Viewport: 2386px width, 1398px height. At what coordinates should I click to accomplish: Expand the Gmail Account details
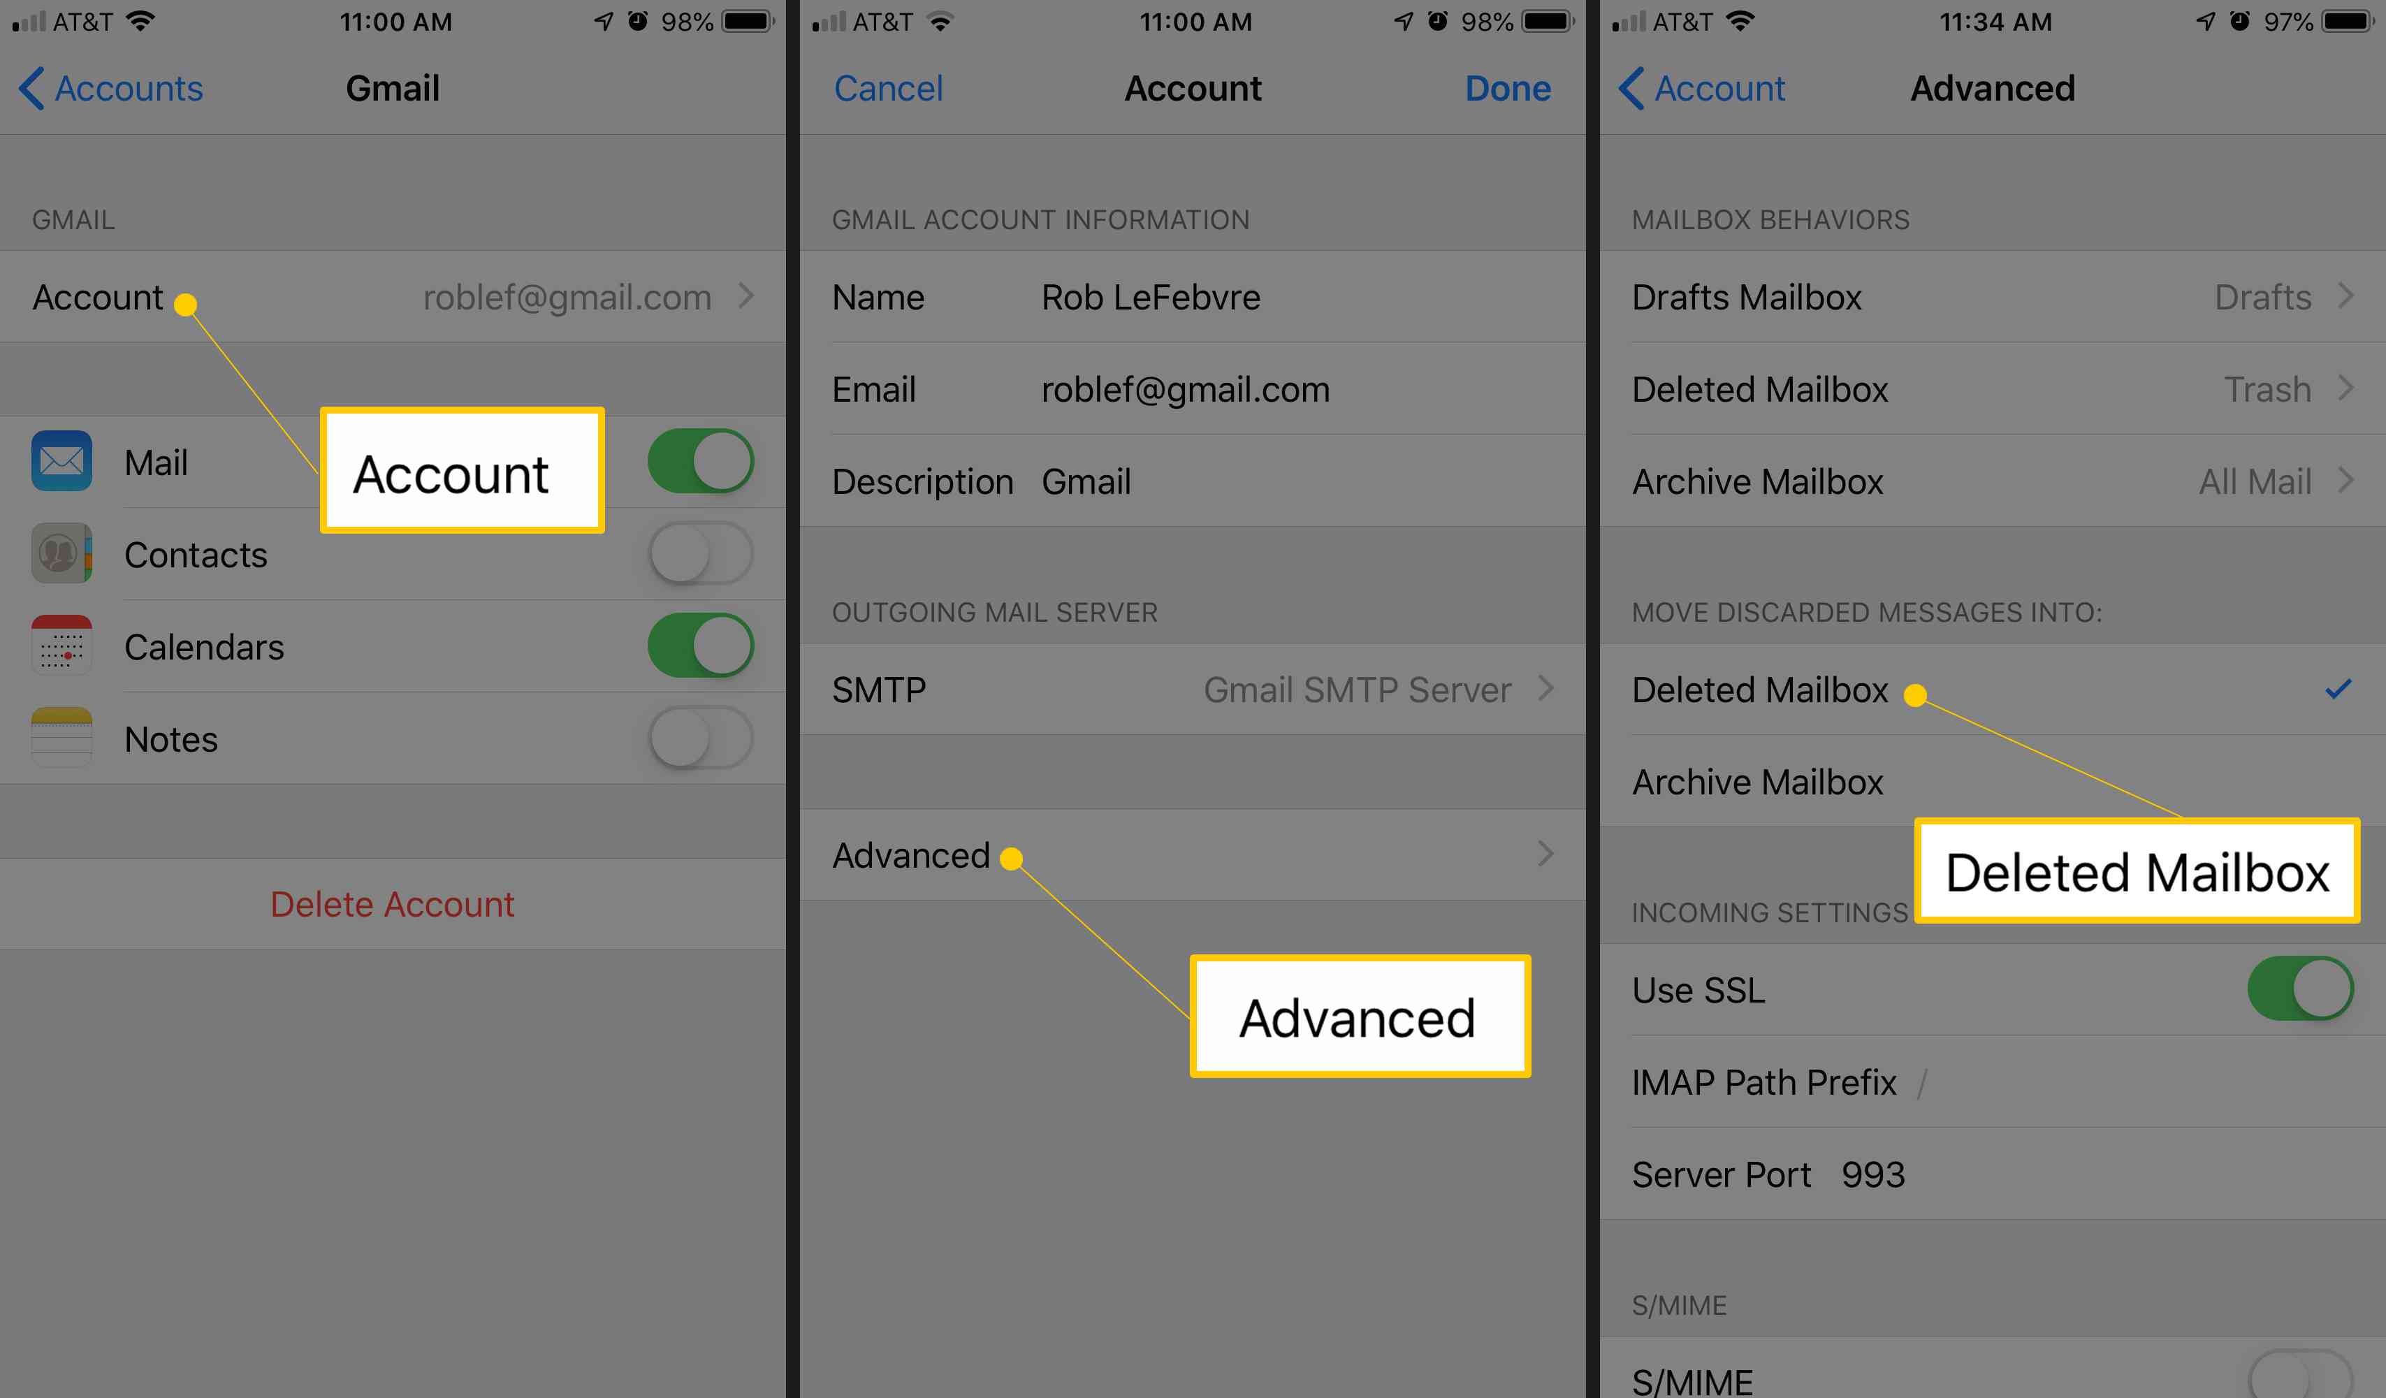click(394, 300)
